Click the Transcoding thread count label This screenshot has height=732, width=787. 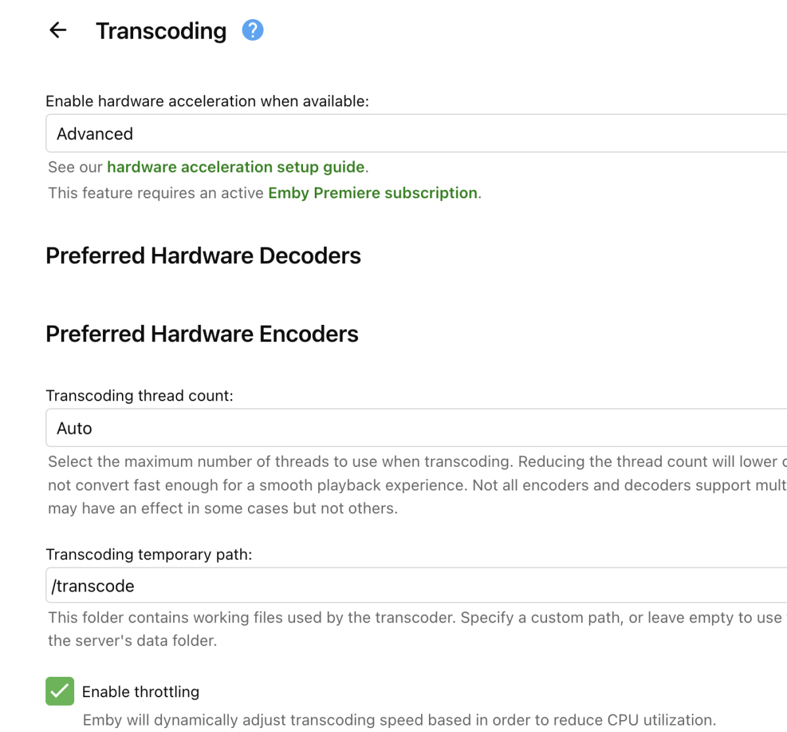click(x=140, y=395)
